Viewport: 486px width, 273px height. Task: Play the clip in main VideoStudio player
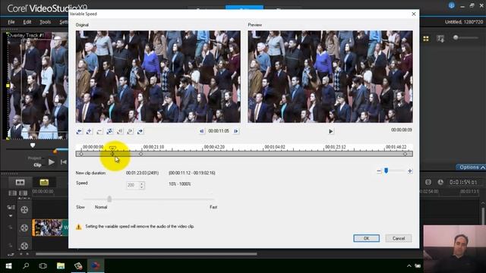pyautogui.click(x=52, y=162)
